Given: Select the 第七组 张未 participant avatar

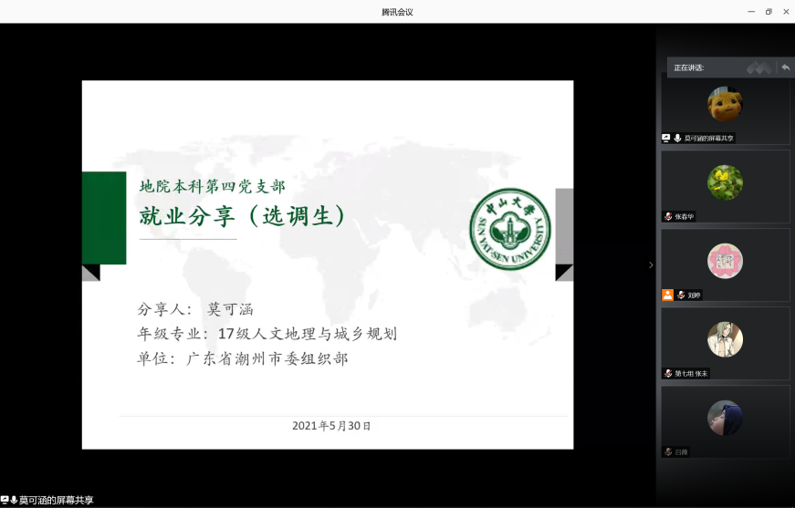Looking at the screenshot, I should (x=725, y=340).
